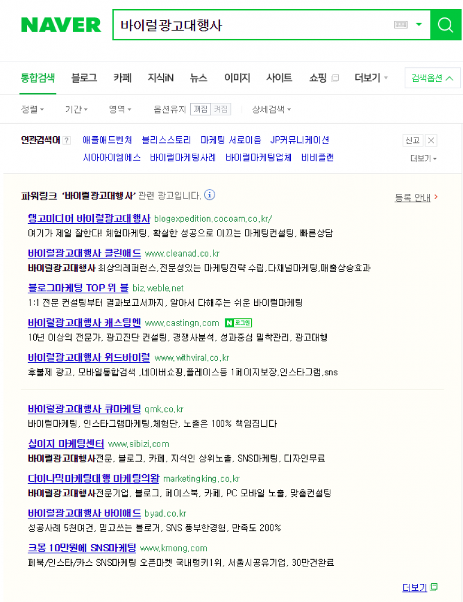Open the 정렬 sort dropdown

coord(32,110)
